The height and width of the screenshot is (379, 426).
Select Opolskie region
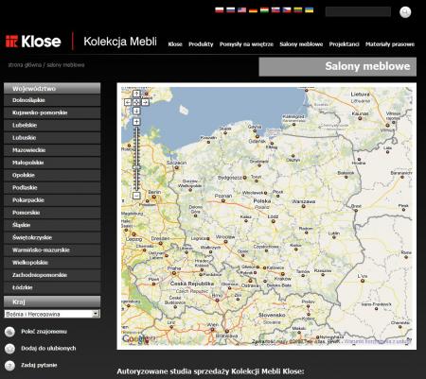click(x=52, y=175)
